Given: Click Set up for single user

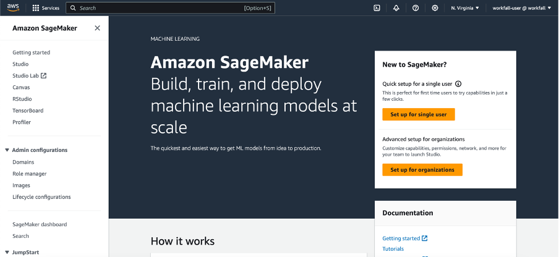Looking at the screenshot, I should tap(419, 114).
